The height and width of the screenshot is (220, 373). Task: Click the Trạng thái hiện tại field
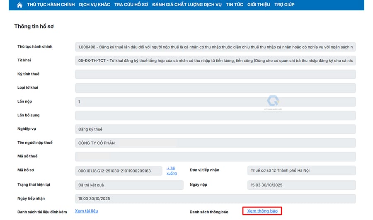pyautogui.click(x=129, y=185)
